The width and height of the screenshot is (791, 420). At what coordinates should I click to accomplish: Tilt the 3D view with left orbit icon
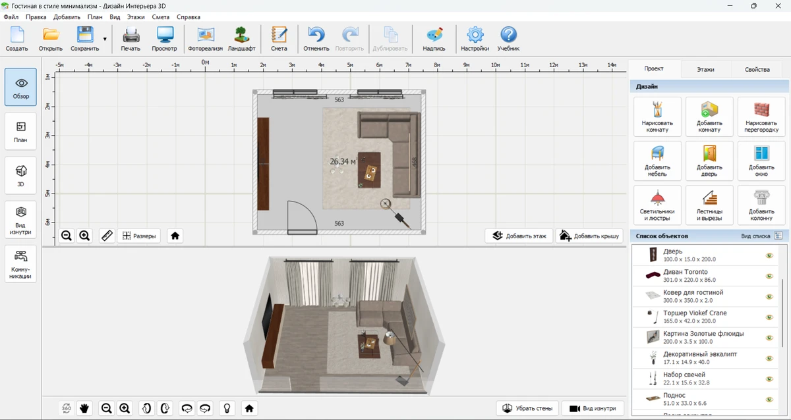coord(187,408)
